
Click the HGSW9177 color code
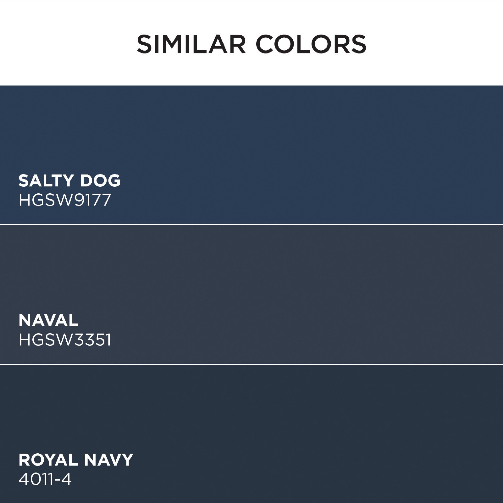click(x=65, y=200)
